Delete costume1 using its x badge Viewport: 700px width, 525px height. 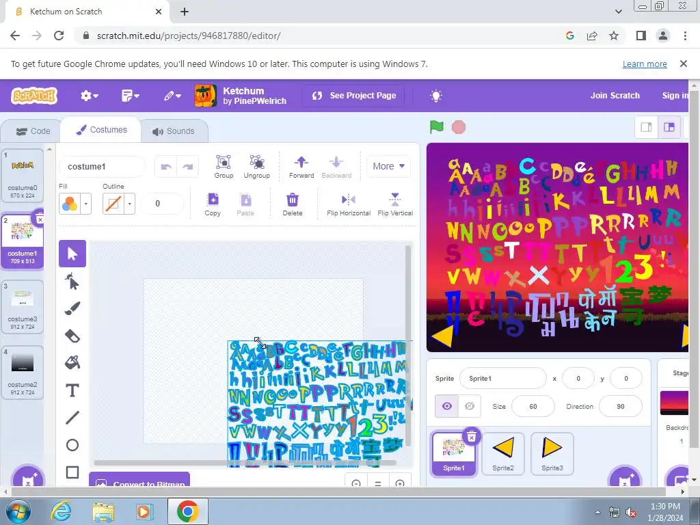(x=40, y=219)
